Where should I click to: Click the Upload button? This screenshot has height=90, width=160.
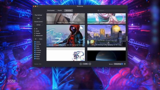(38, 25)
